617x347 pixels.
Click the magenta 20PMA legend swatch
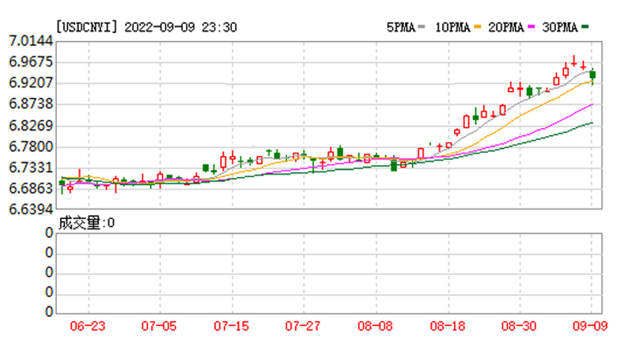[x=532, y=27]
